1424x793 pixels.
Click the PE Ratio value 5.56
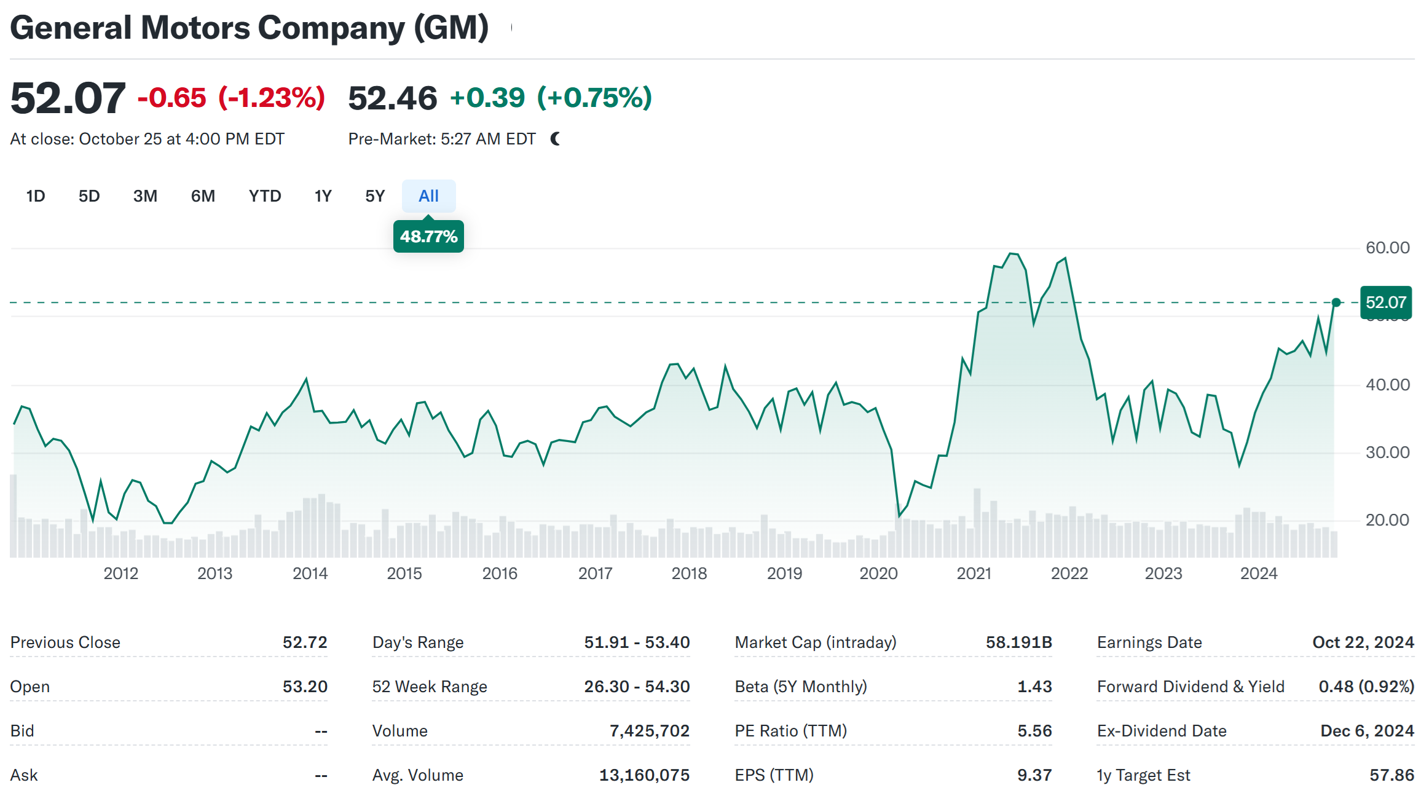click(1035, 731)
